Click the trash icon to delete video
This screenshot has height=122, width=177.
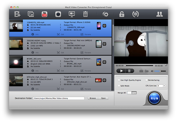[x=85, y=14]
